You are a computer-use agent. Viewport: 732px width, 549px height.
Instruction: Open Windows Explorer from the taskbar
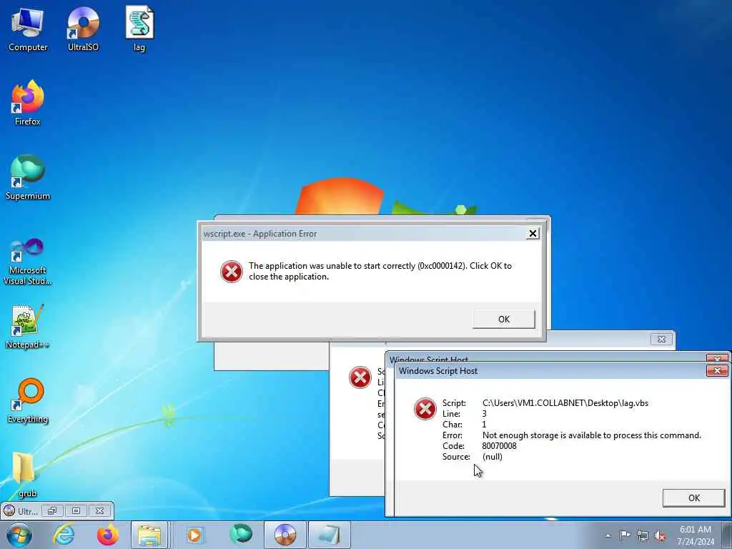[149, 535]
